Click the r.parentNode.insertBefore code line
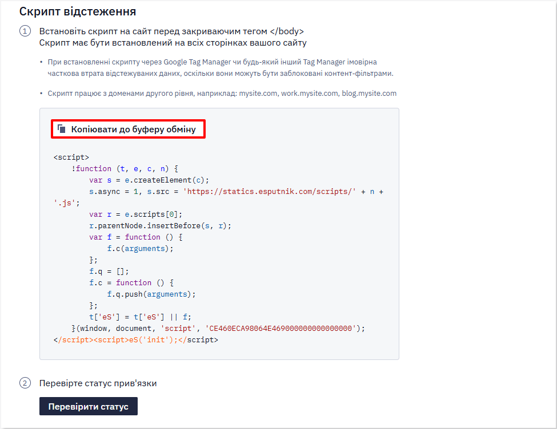Screen dimensions: 557x429 (160, 226)
